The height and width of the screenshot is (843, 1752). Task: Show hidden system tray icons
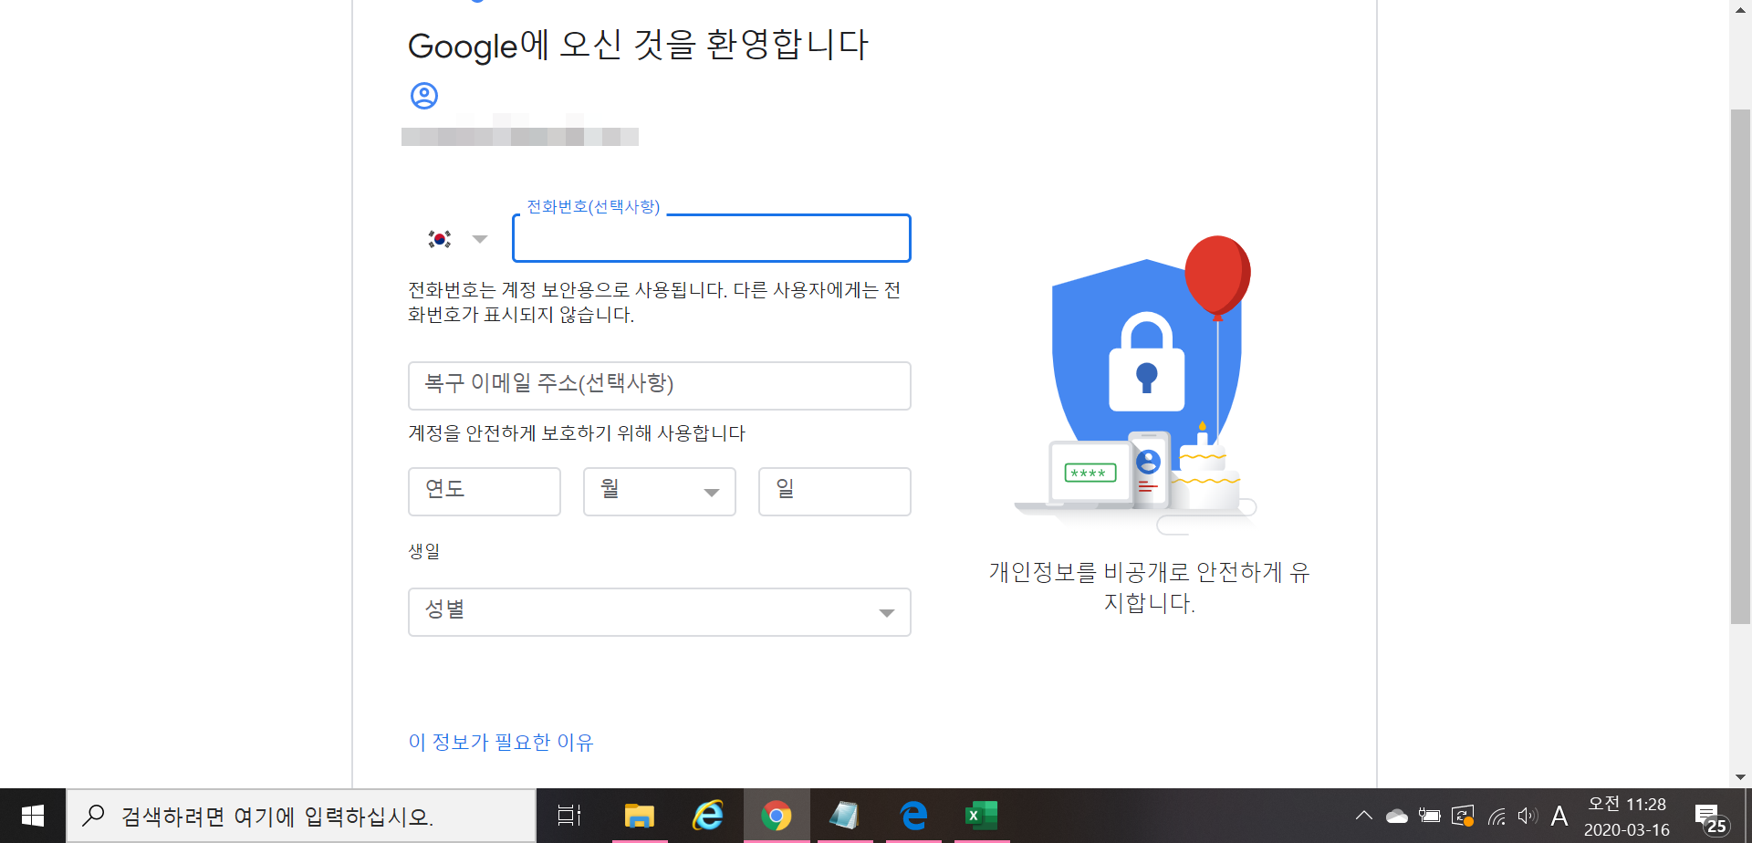[1363, 816]
